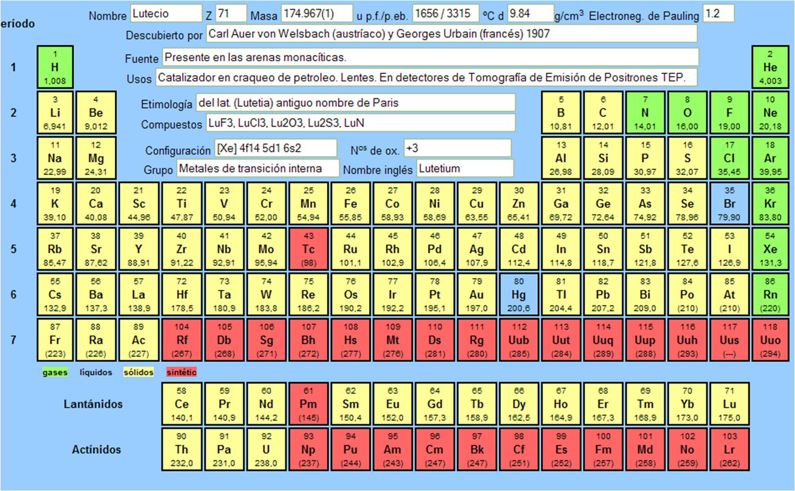Click the Nombre field showing Lutecio
The height and width of the screenshot is (491, 795).
[x=166, y=14]
